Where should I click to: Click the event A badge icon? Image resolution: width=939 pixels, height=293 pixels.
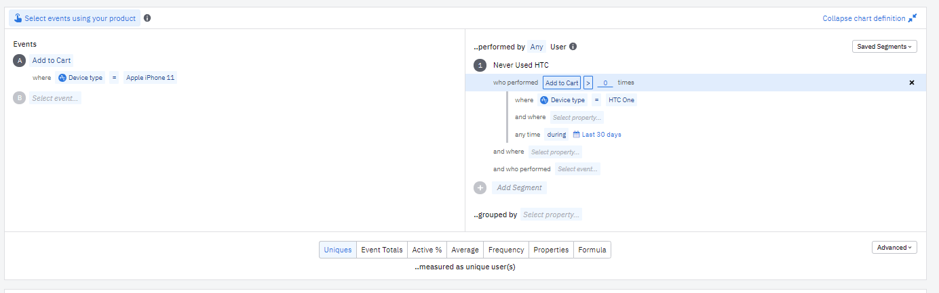pos(19,60)
